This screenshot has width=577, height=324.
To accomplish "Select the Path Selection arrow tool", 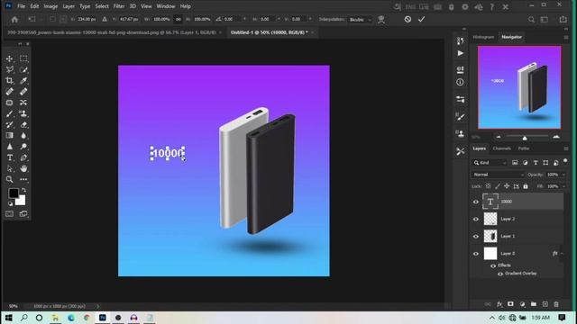I will tap(10, 168).
